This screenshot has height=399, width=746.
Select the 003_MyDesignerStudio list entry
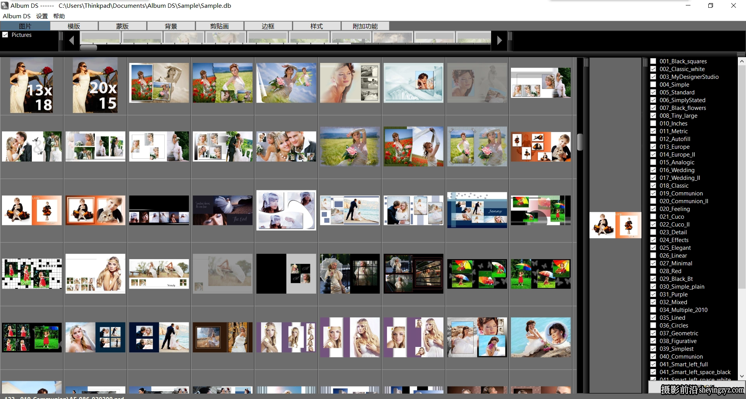pos(689,77)
